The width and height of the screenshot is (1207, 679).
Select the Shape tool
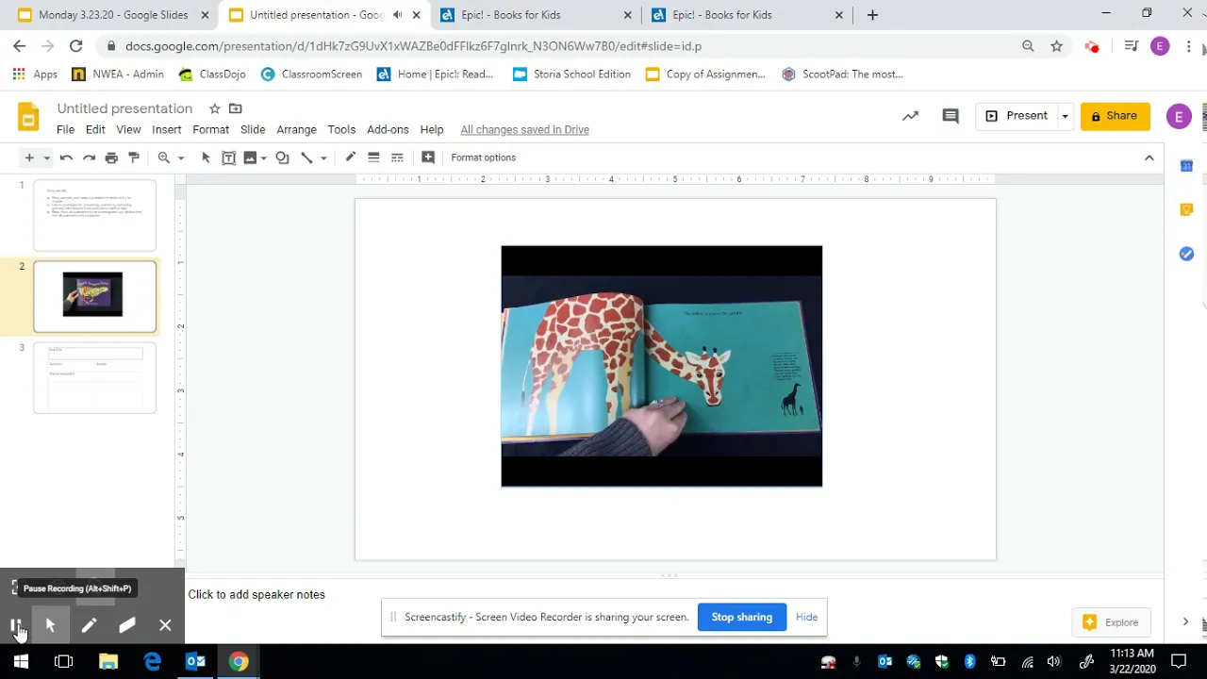click(x=282, y=157)
